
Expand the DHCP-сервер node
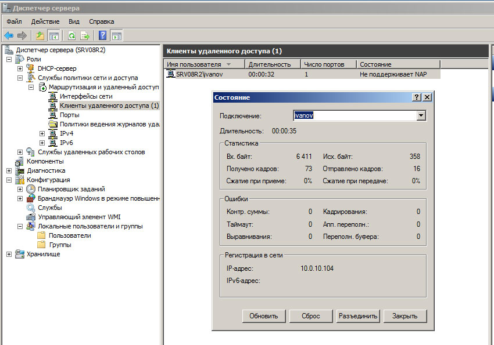click(x=20, y=68)
